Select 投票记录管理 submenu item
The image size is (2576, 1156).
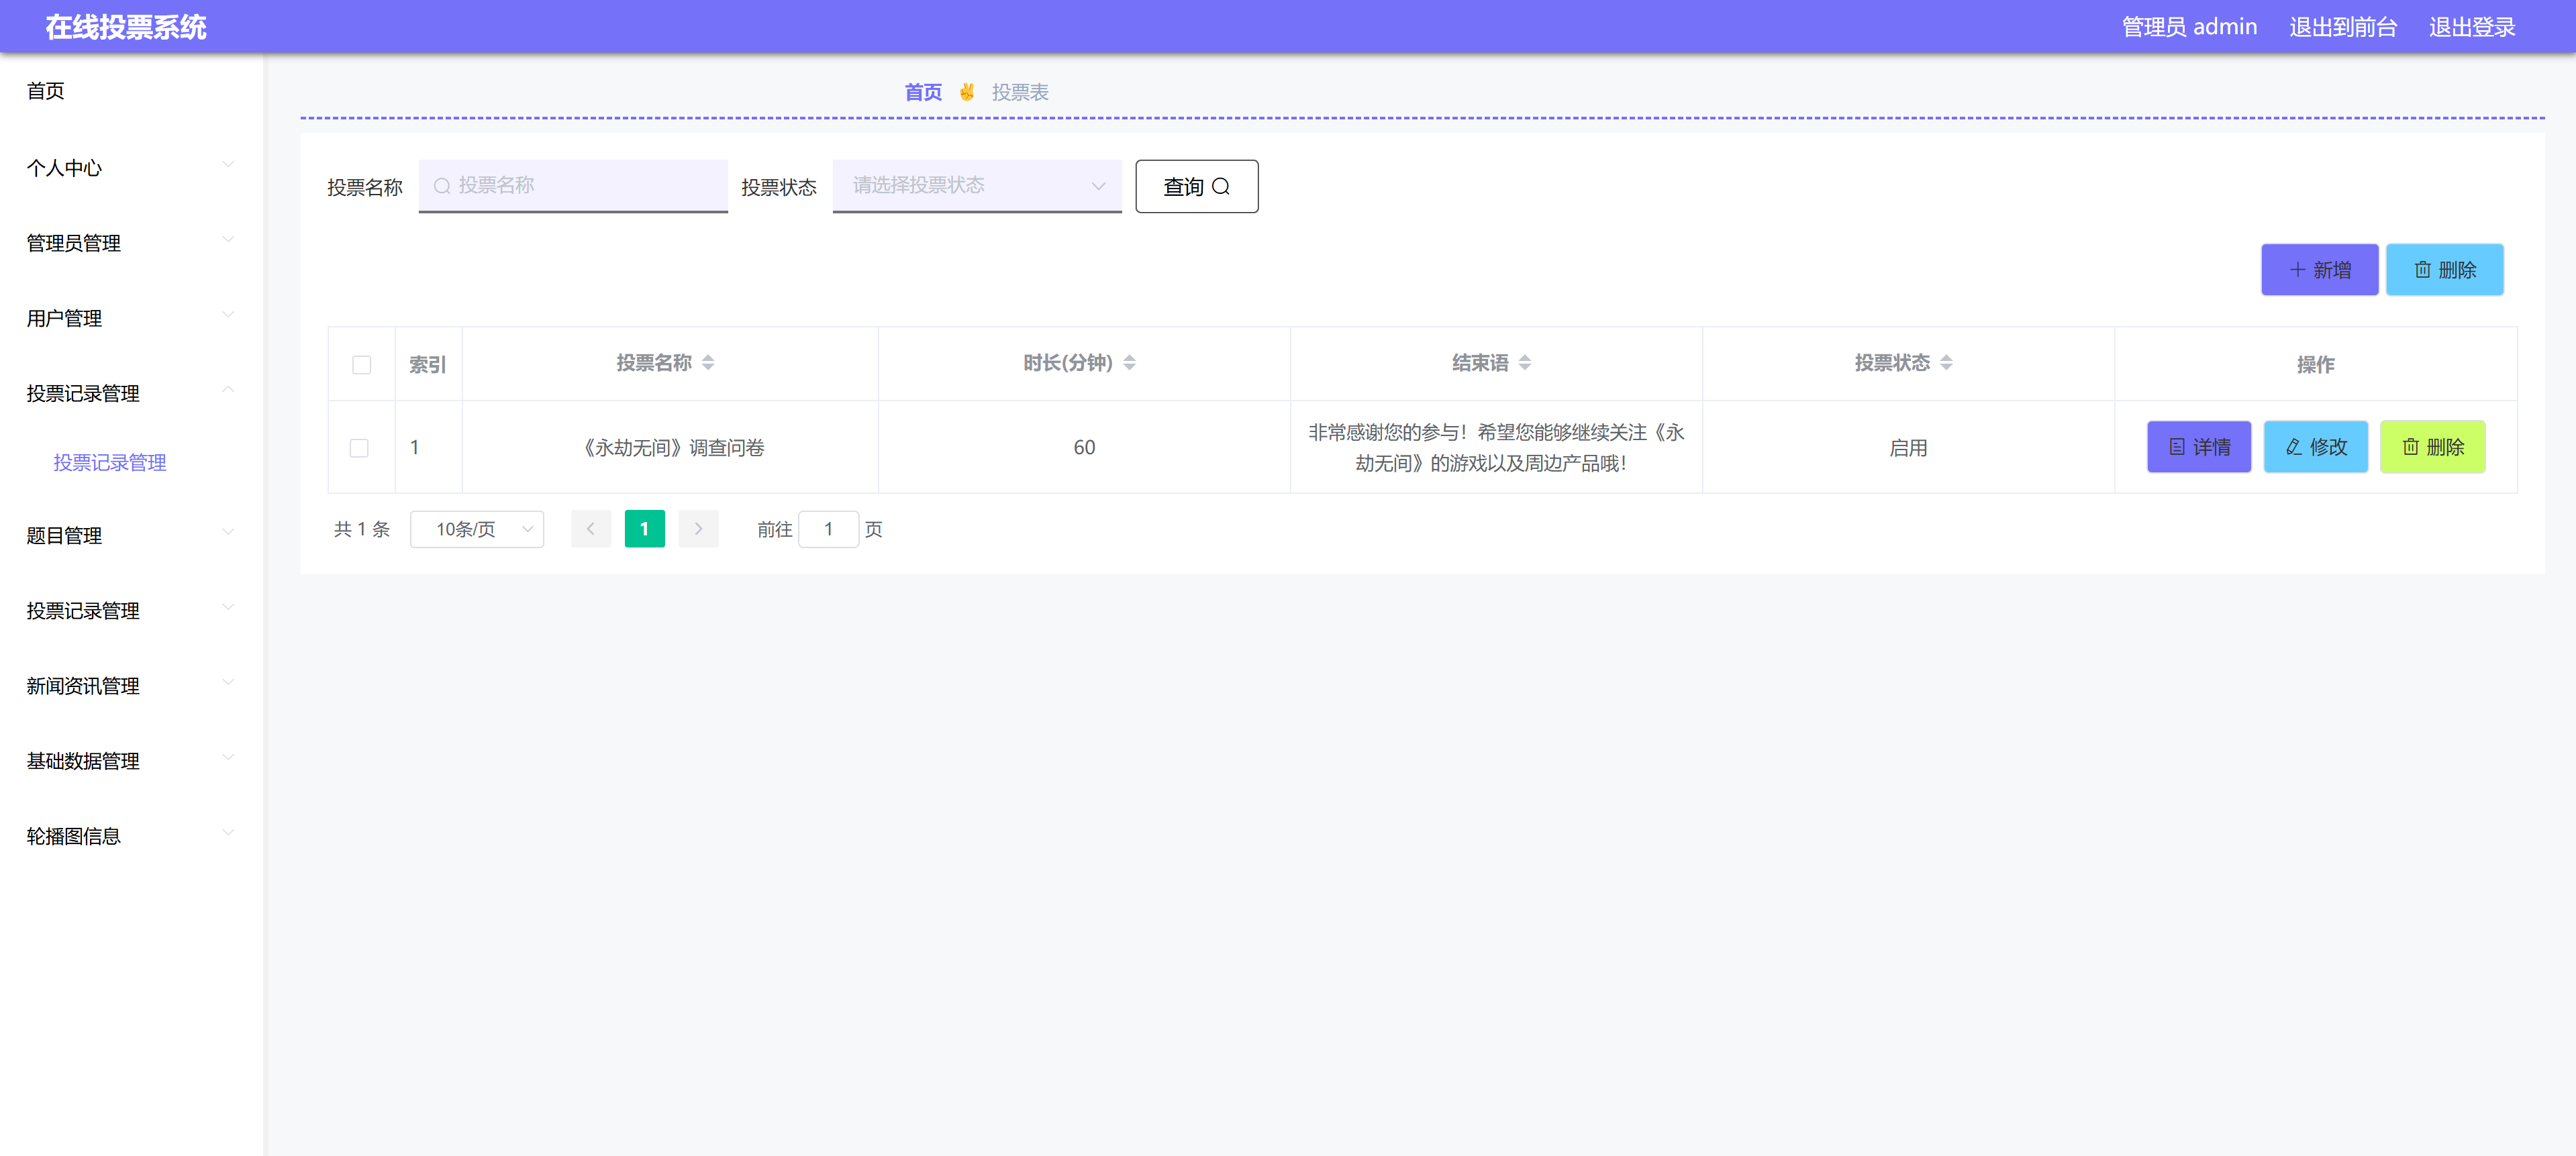coord(110,462)
